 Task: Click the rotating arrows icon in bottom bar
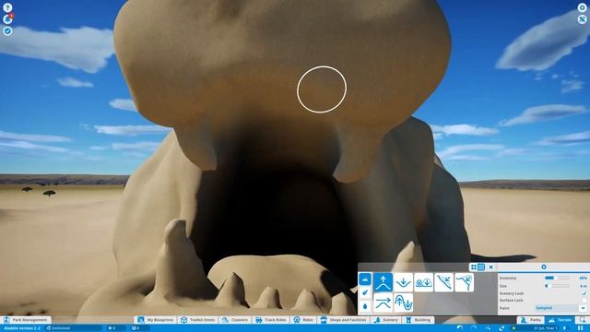click(501, 328)
